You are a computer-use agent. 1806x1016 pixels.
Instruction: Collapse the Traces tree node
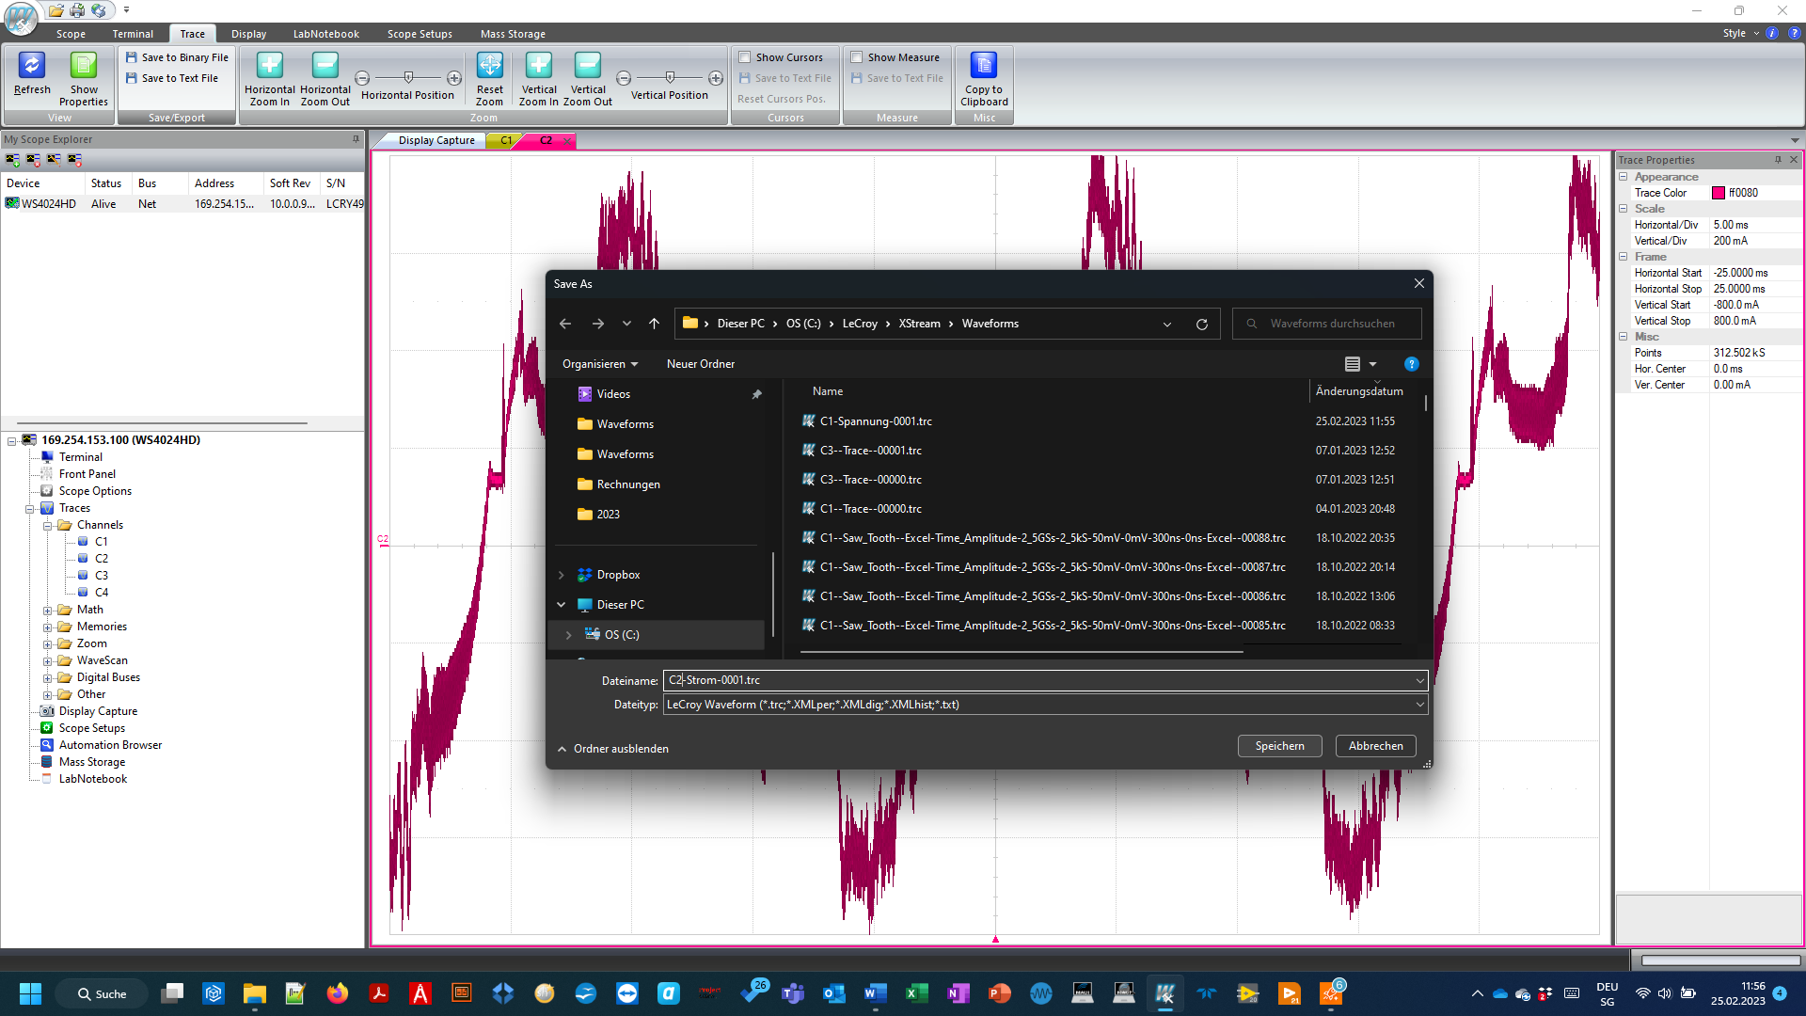click(x=30, y=509)
